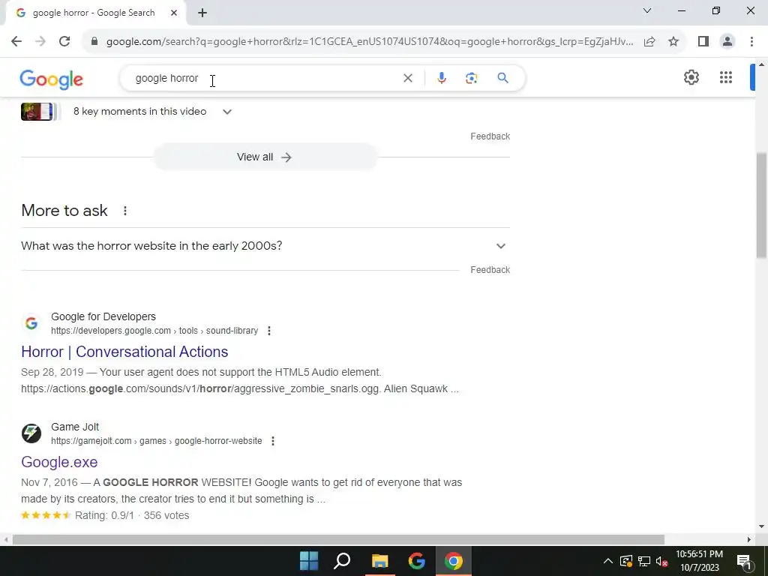Click the Chrome taskbar icon

pos(454,561)
